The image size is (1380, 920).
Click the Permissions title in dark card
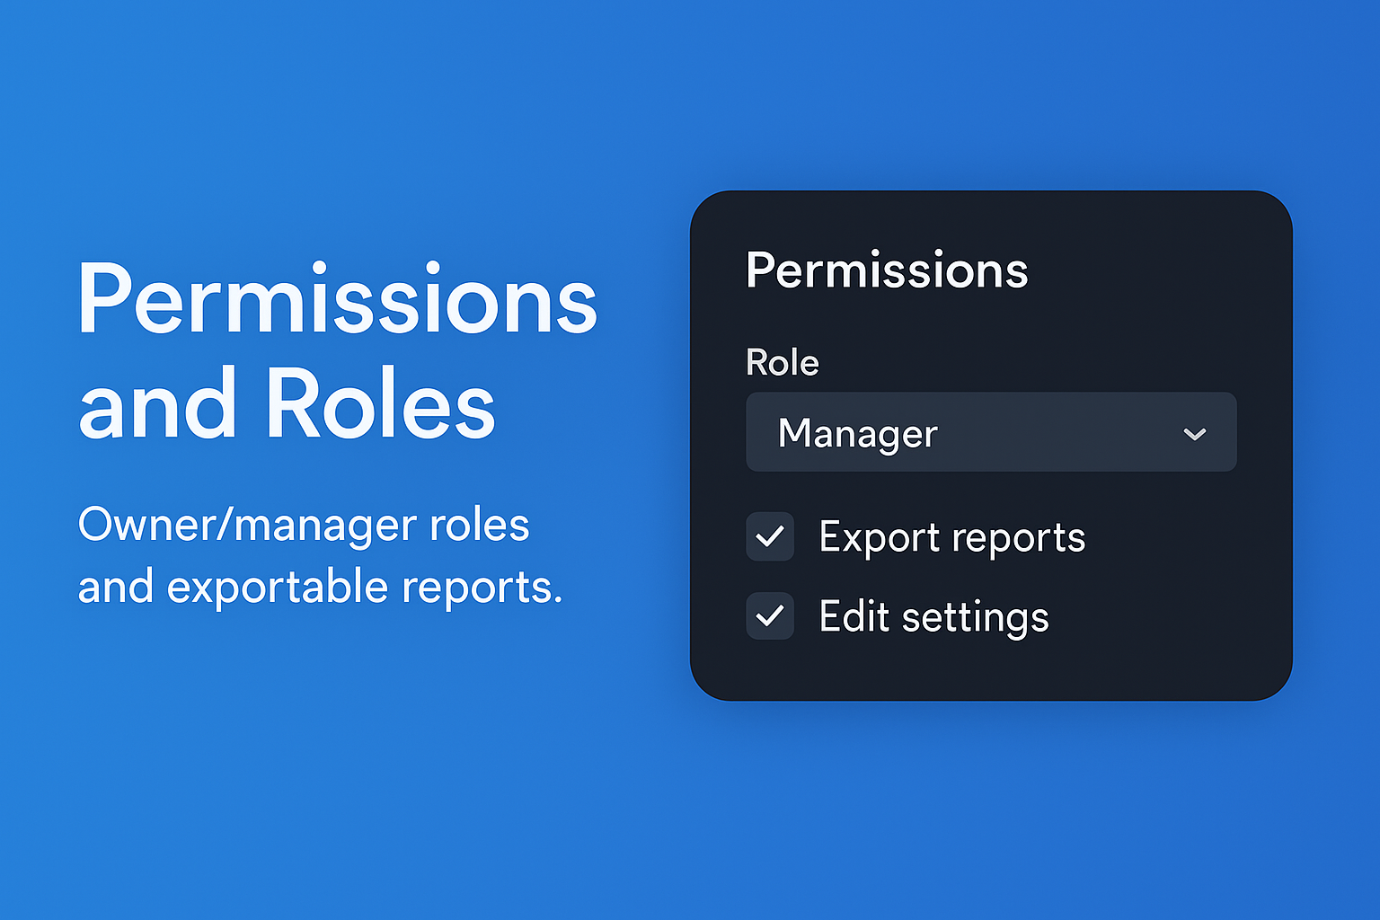coord(886,270)
